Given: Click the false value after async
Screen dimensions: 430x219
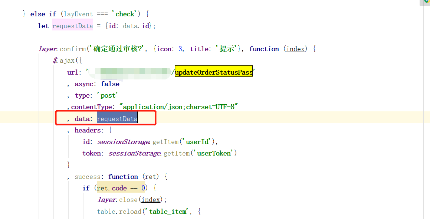Looking at the screenshot, I should pos(110,84).
